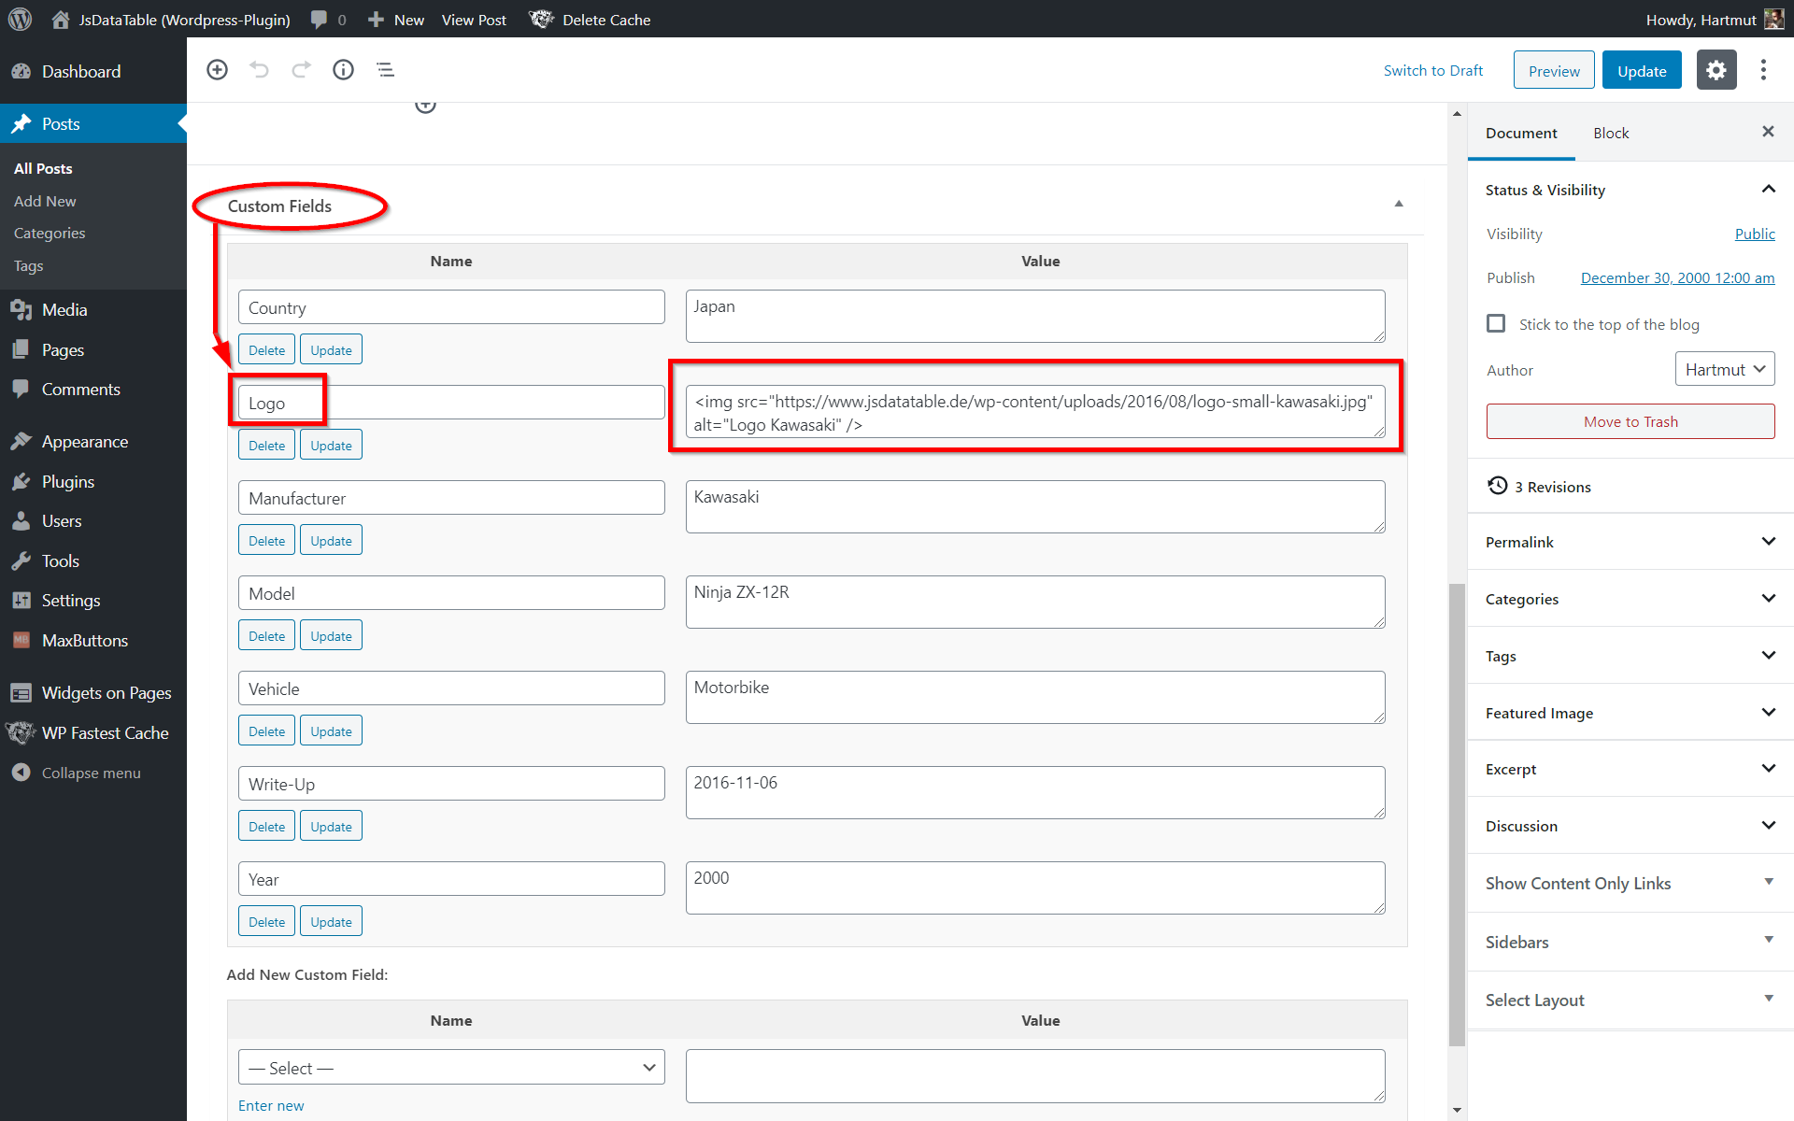Open the WordPress logo menu
This screenshot has width=1794, height=1121.
click(x=20, y=19)
